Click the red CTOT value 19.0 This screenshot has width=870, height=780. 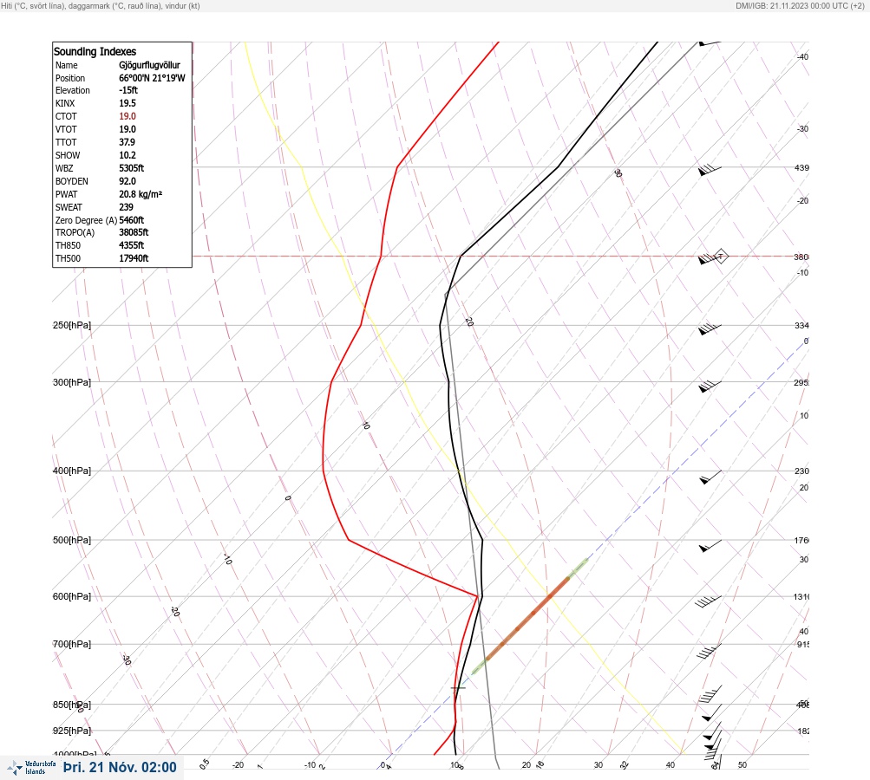click(x=127, y=116)
